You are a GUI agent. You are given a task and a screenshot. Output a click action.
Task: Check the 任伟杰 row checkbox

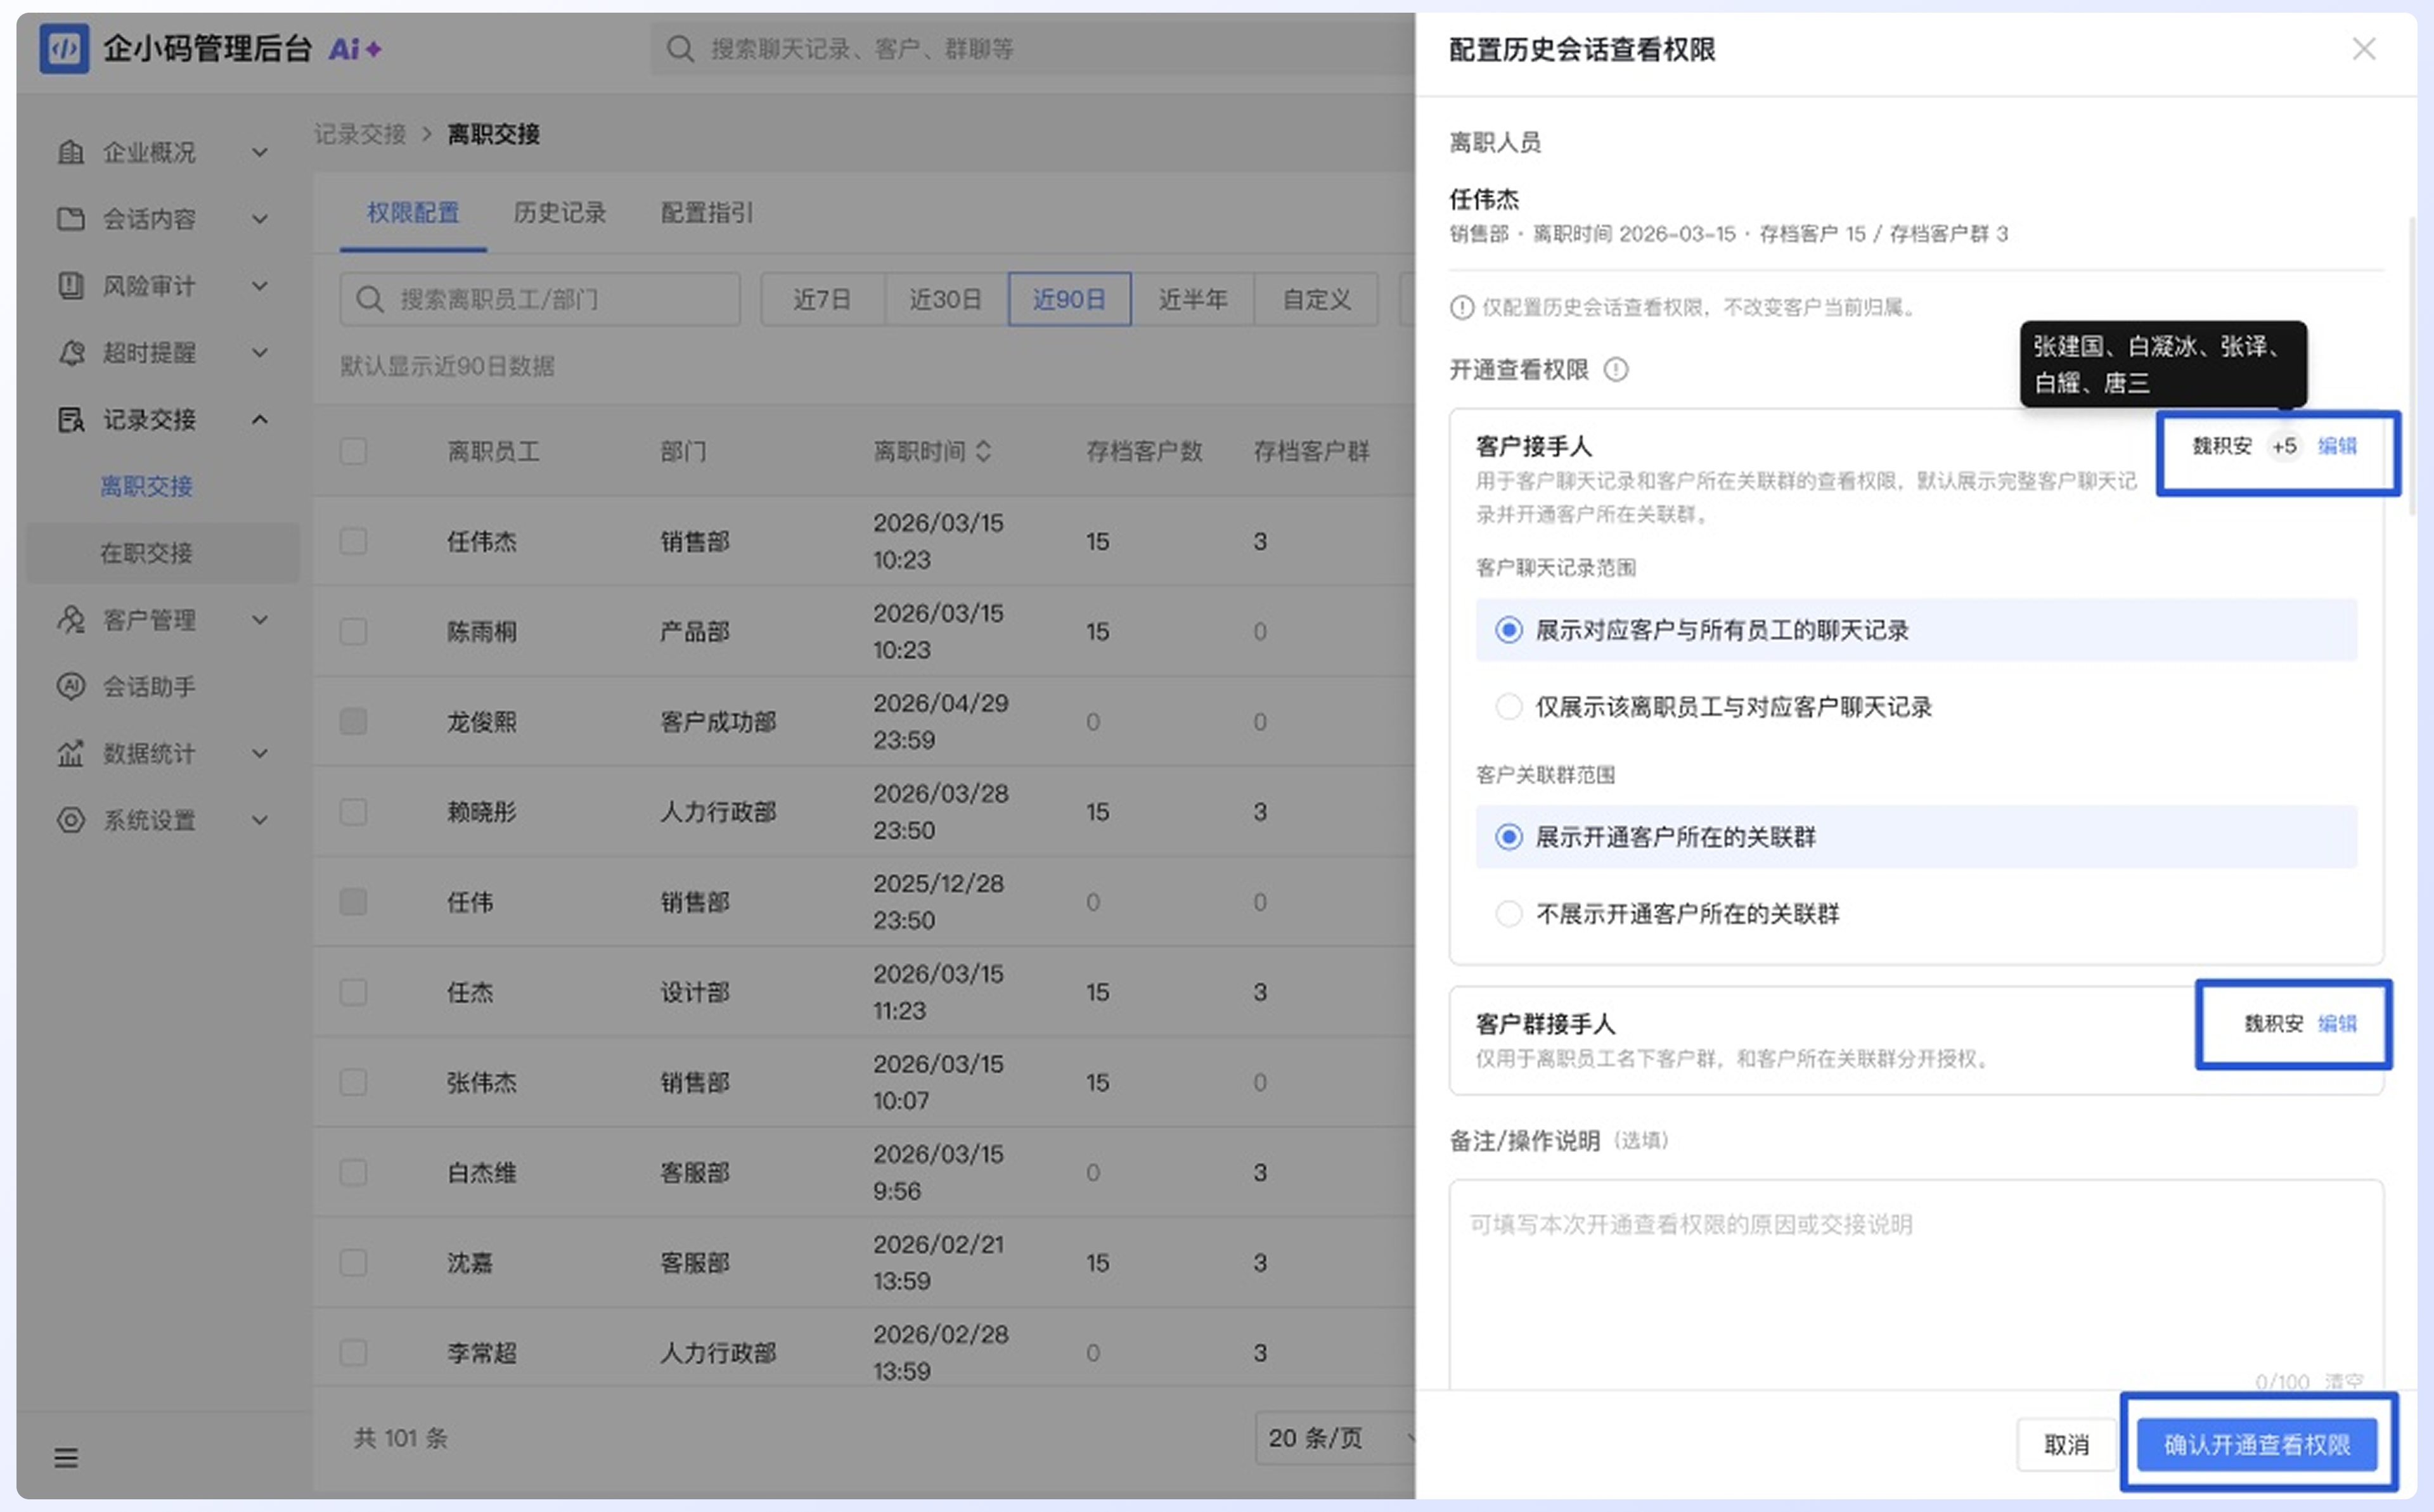coord(353,542)
